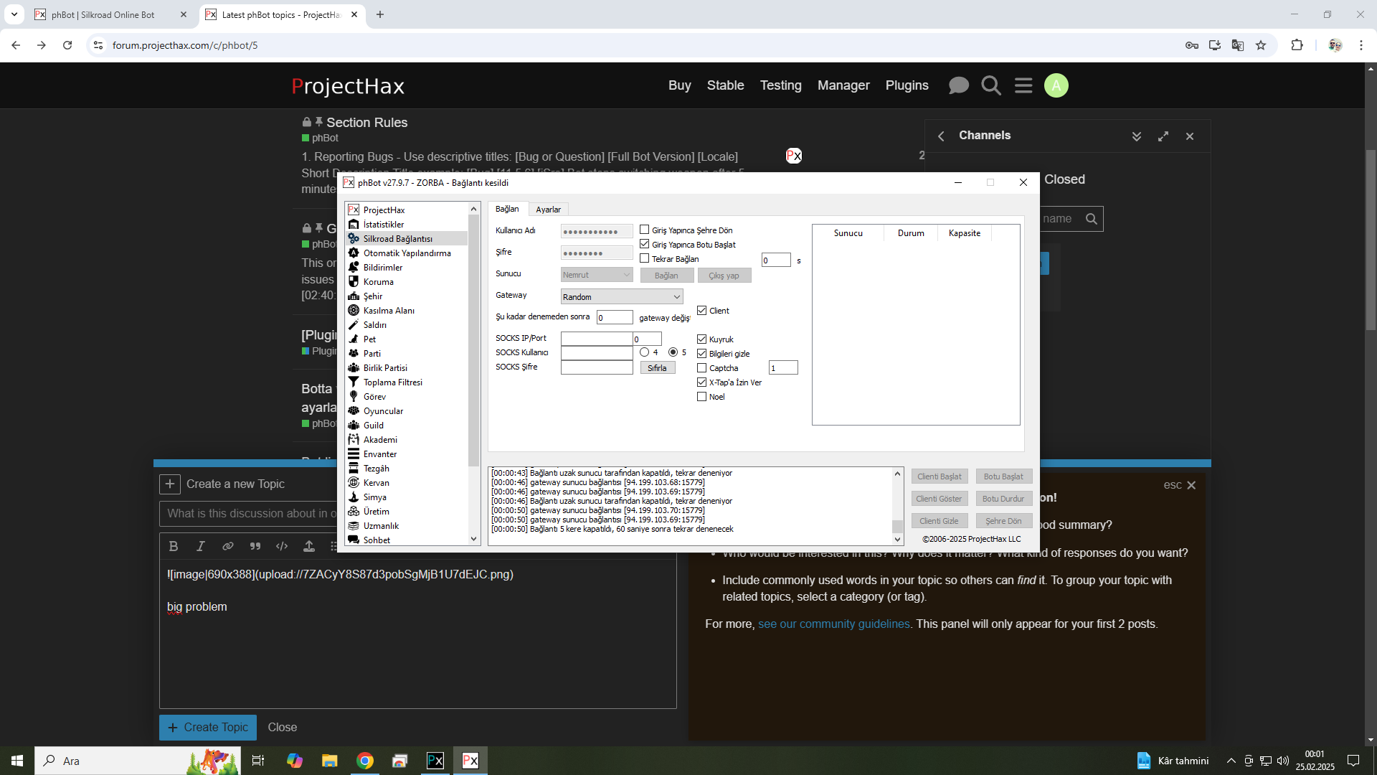Open the forum hamburger menu icon
Screen dimensions: 1377x775
pos(1023,85)
